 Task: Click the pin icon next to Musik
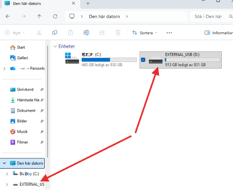coord(42,132)
